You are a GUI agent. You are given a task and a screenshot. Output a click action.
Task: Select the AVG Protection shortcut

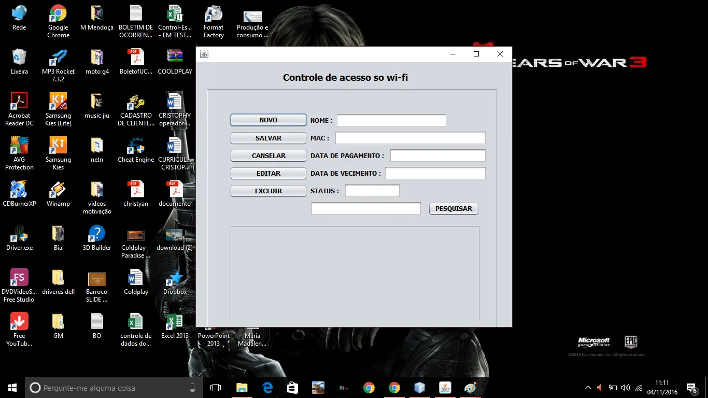(19, 154)
